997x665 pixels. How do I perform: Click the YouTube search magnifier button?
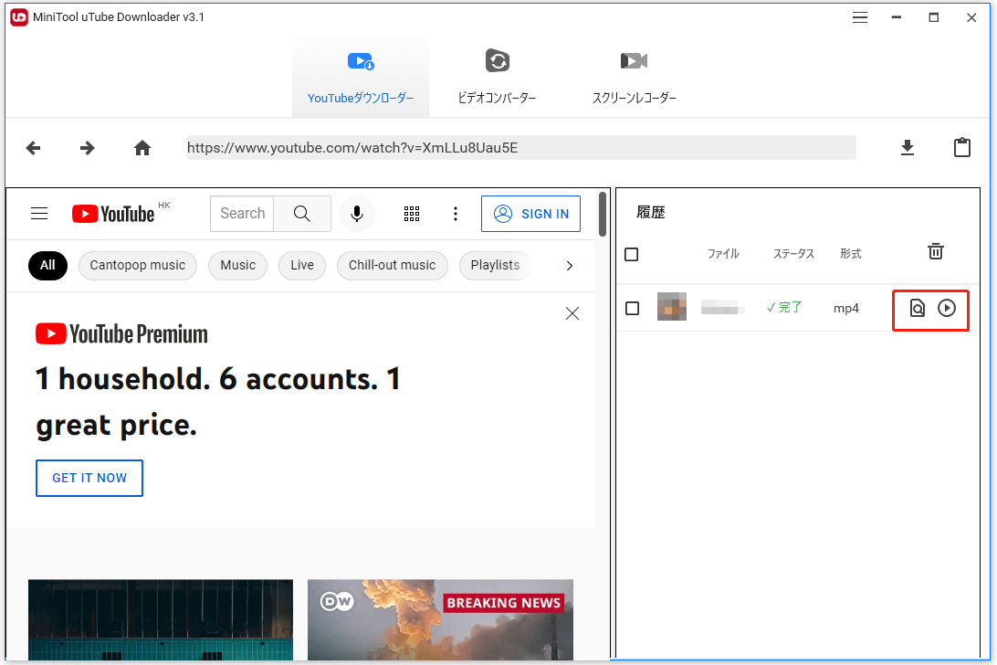[302, 214]
